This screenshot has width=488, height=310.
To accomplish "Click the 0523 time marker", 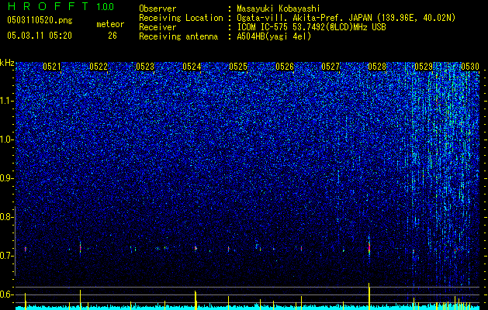I will [x=145, y=67].
